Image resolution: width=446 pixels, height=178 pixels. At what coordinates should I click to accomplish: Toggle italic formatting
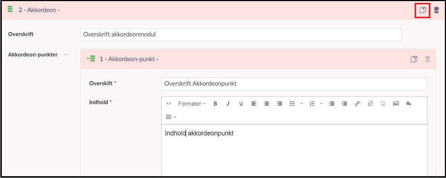(228, 104)
